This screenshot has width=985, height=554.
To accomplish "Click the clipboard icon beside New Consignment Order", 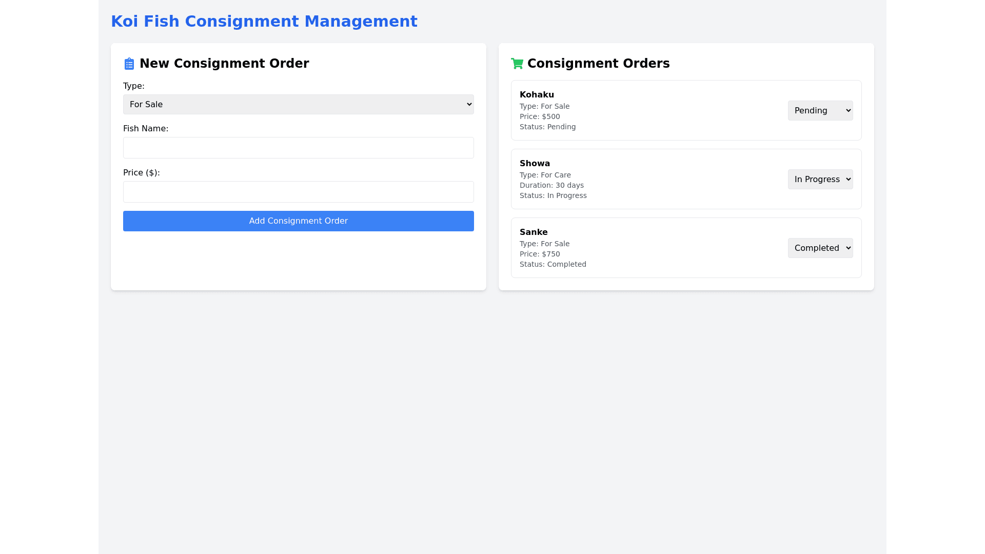I will [129, 64].
